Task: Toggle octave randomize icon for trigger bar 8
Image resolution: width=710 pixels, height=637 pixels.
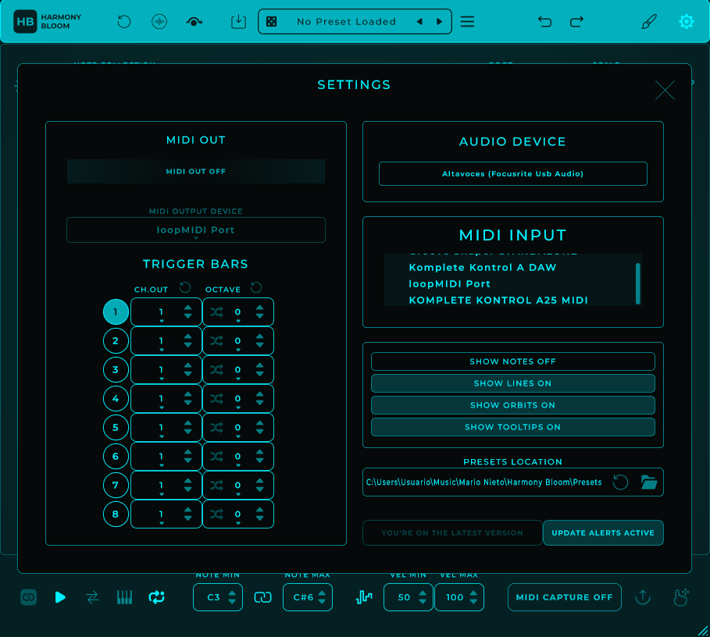Action: [216, 514]
